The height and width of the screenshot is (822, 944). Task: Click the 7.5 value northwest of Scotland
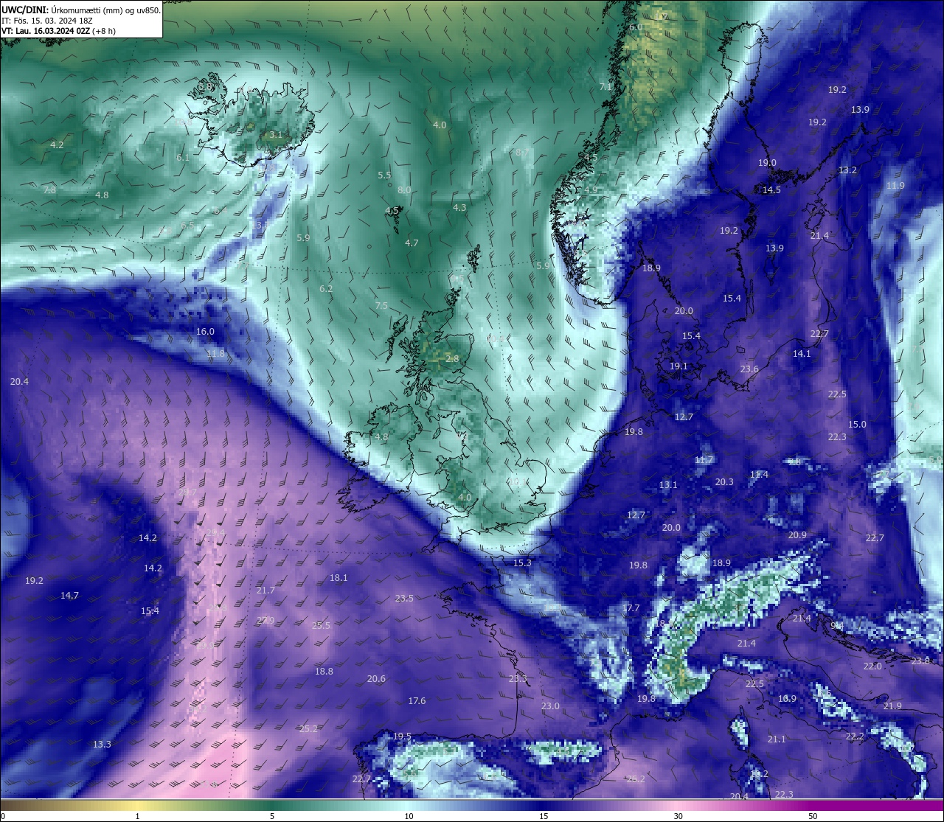[x=381, y=306]
